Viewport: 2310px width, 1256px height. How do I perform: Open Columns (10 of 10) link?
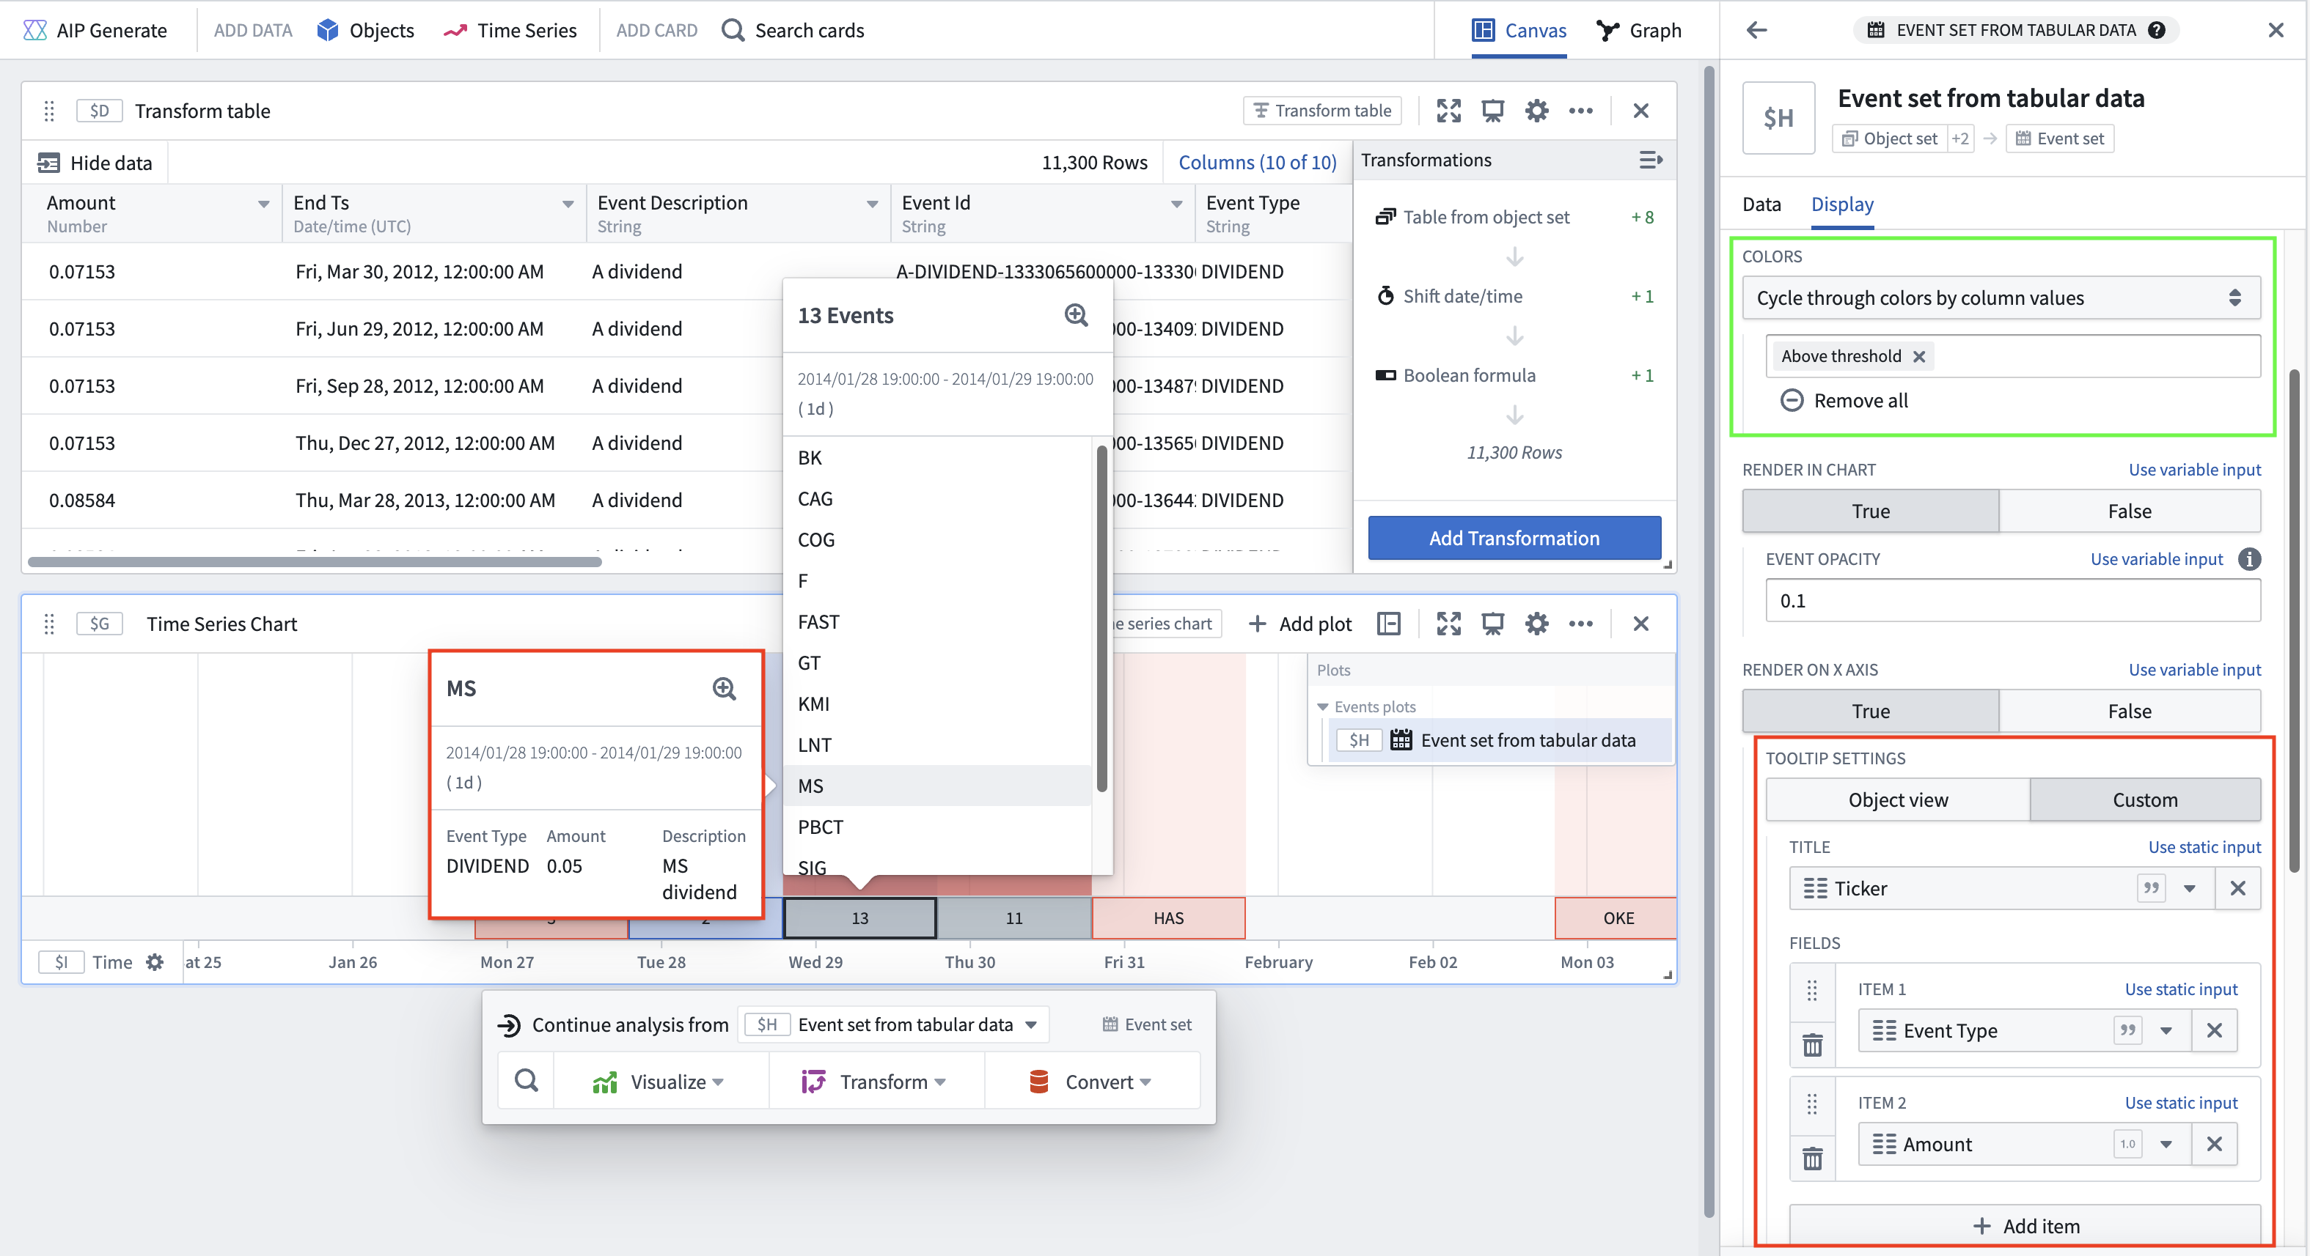1257,162
